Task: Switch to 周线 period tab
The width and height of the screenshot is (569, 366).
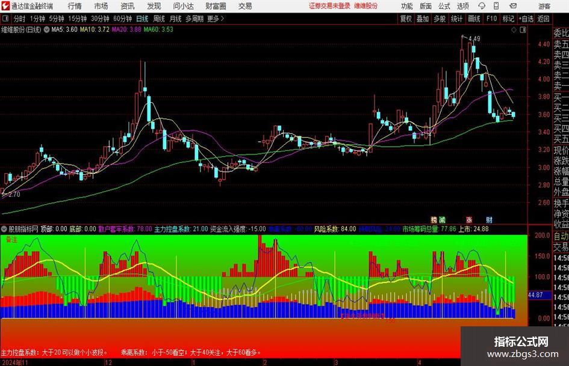Action: [159, 19]
